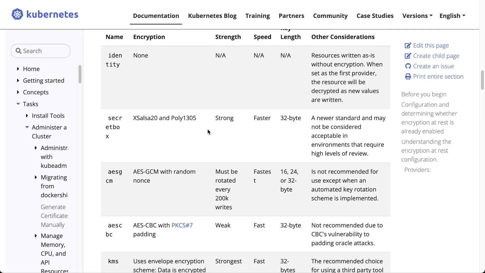Open the Kubernetes Blog nav item
The height and width of the screenshot is (273, 485).
(x=212, y=16)
